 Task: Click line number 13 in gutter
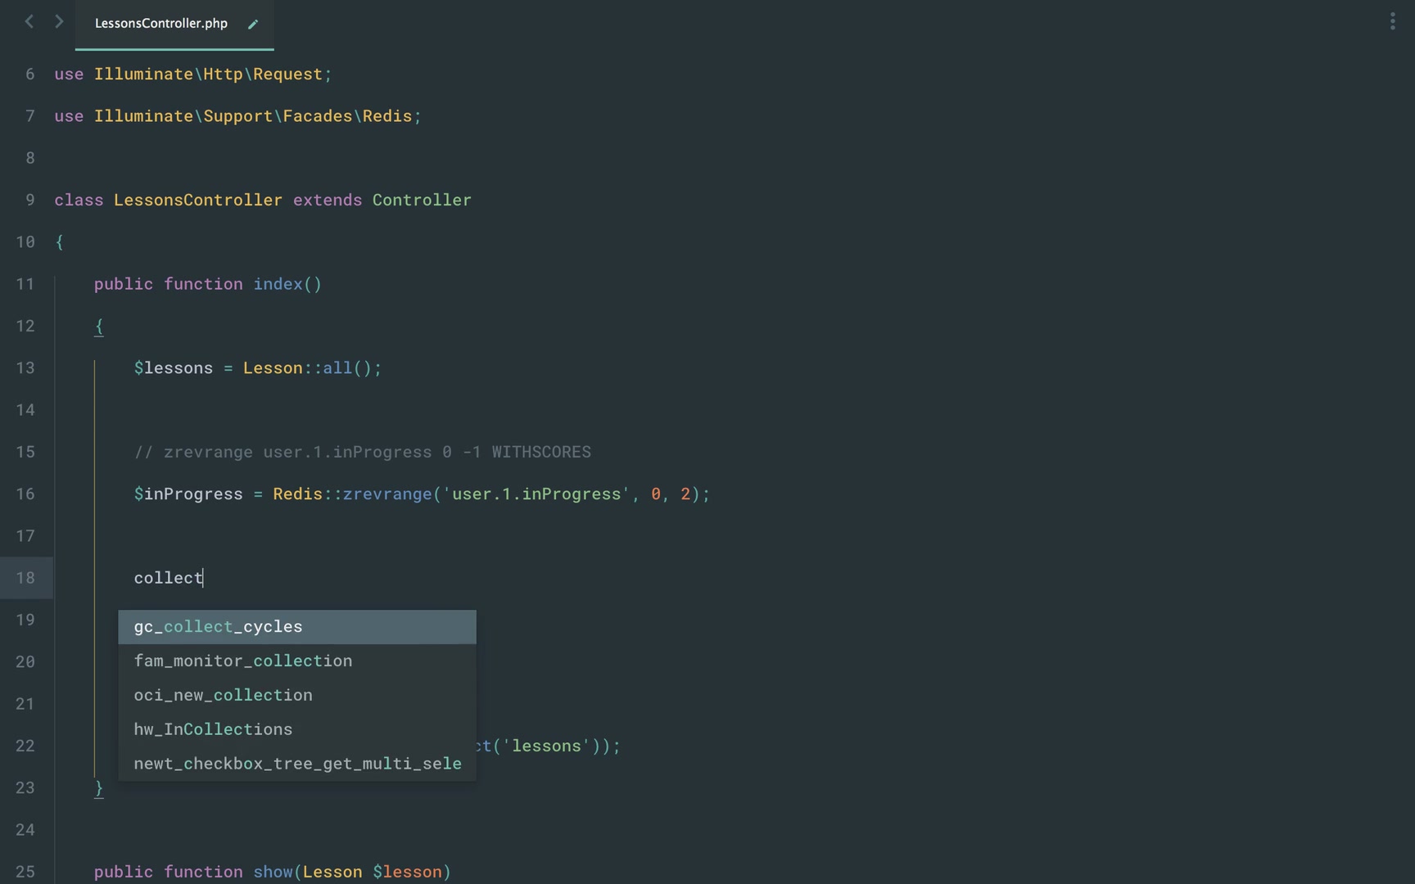(25, 368)
